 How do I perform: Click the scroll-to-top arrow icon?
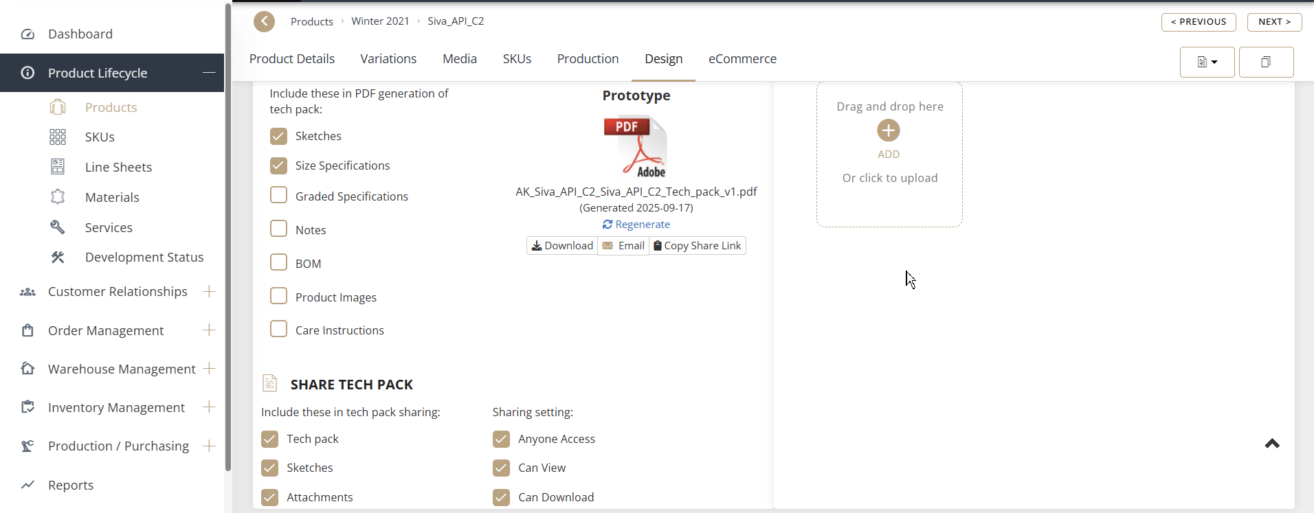coord(1272,444)
